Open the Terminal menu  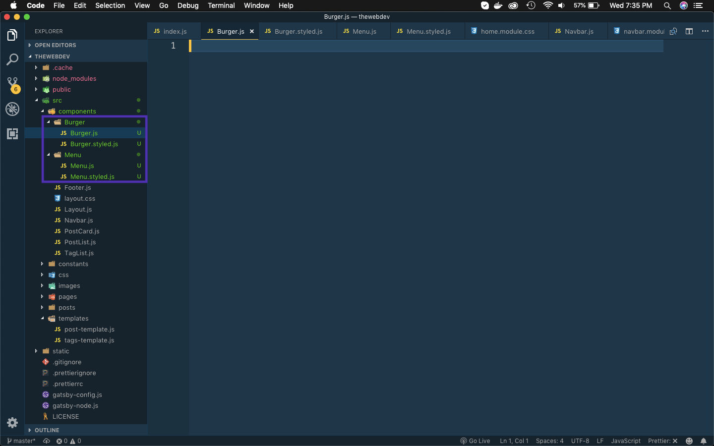point(221,5)
